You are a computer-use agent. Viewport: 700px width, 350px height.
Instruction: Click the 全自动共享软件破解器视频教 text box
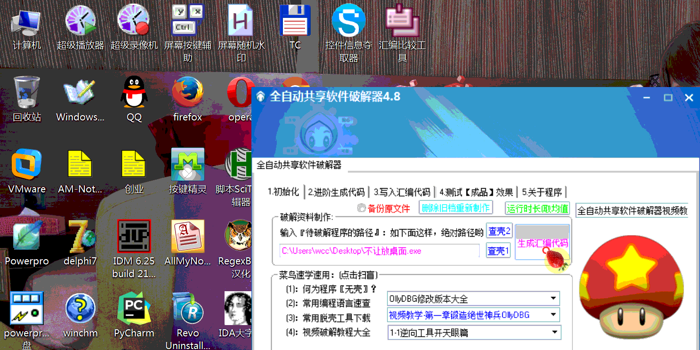click(632, 211)
